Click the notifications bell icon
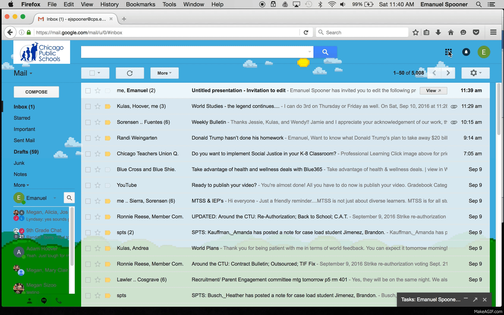The image size is (504, 315). (466, 52)
